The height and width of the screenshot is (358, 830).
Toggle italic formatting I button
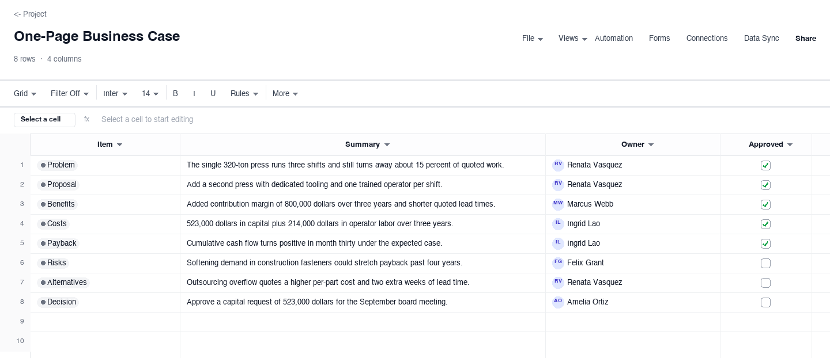pos(194,93)
